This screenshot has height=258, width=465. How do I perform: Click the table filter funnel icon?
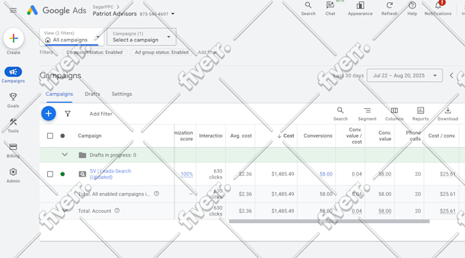[68, 114]
